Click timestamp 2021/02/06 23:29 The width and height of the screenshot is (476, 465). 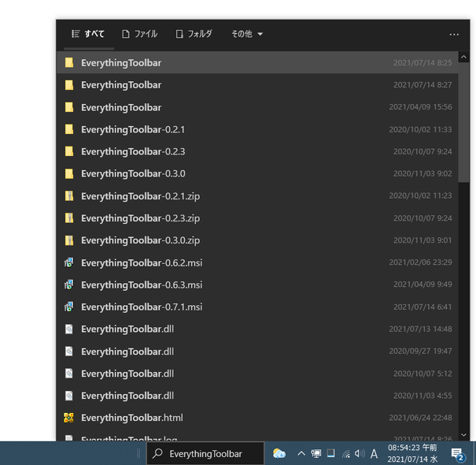point(420,262)
